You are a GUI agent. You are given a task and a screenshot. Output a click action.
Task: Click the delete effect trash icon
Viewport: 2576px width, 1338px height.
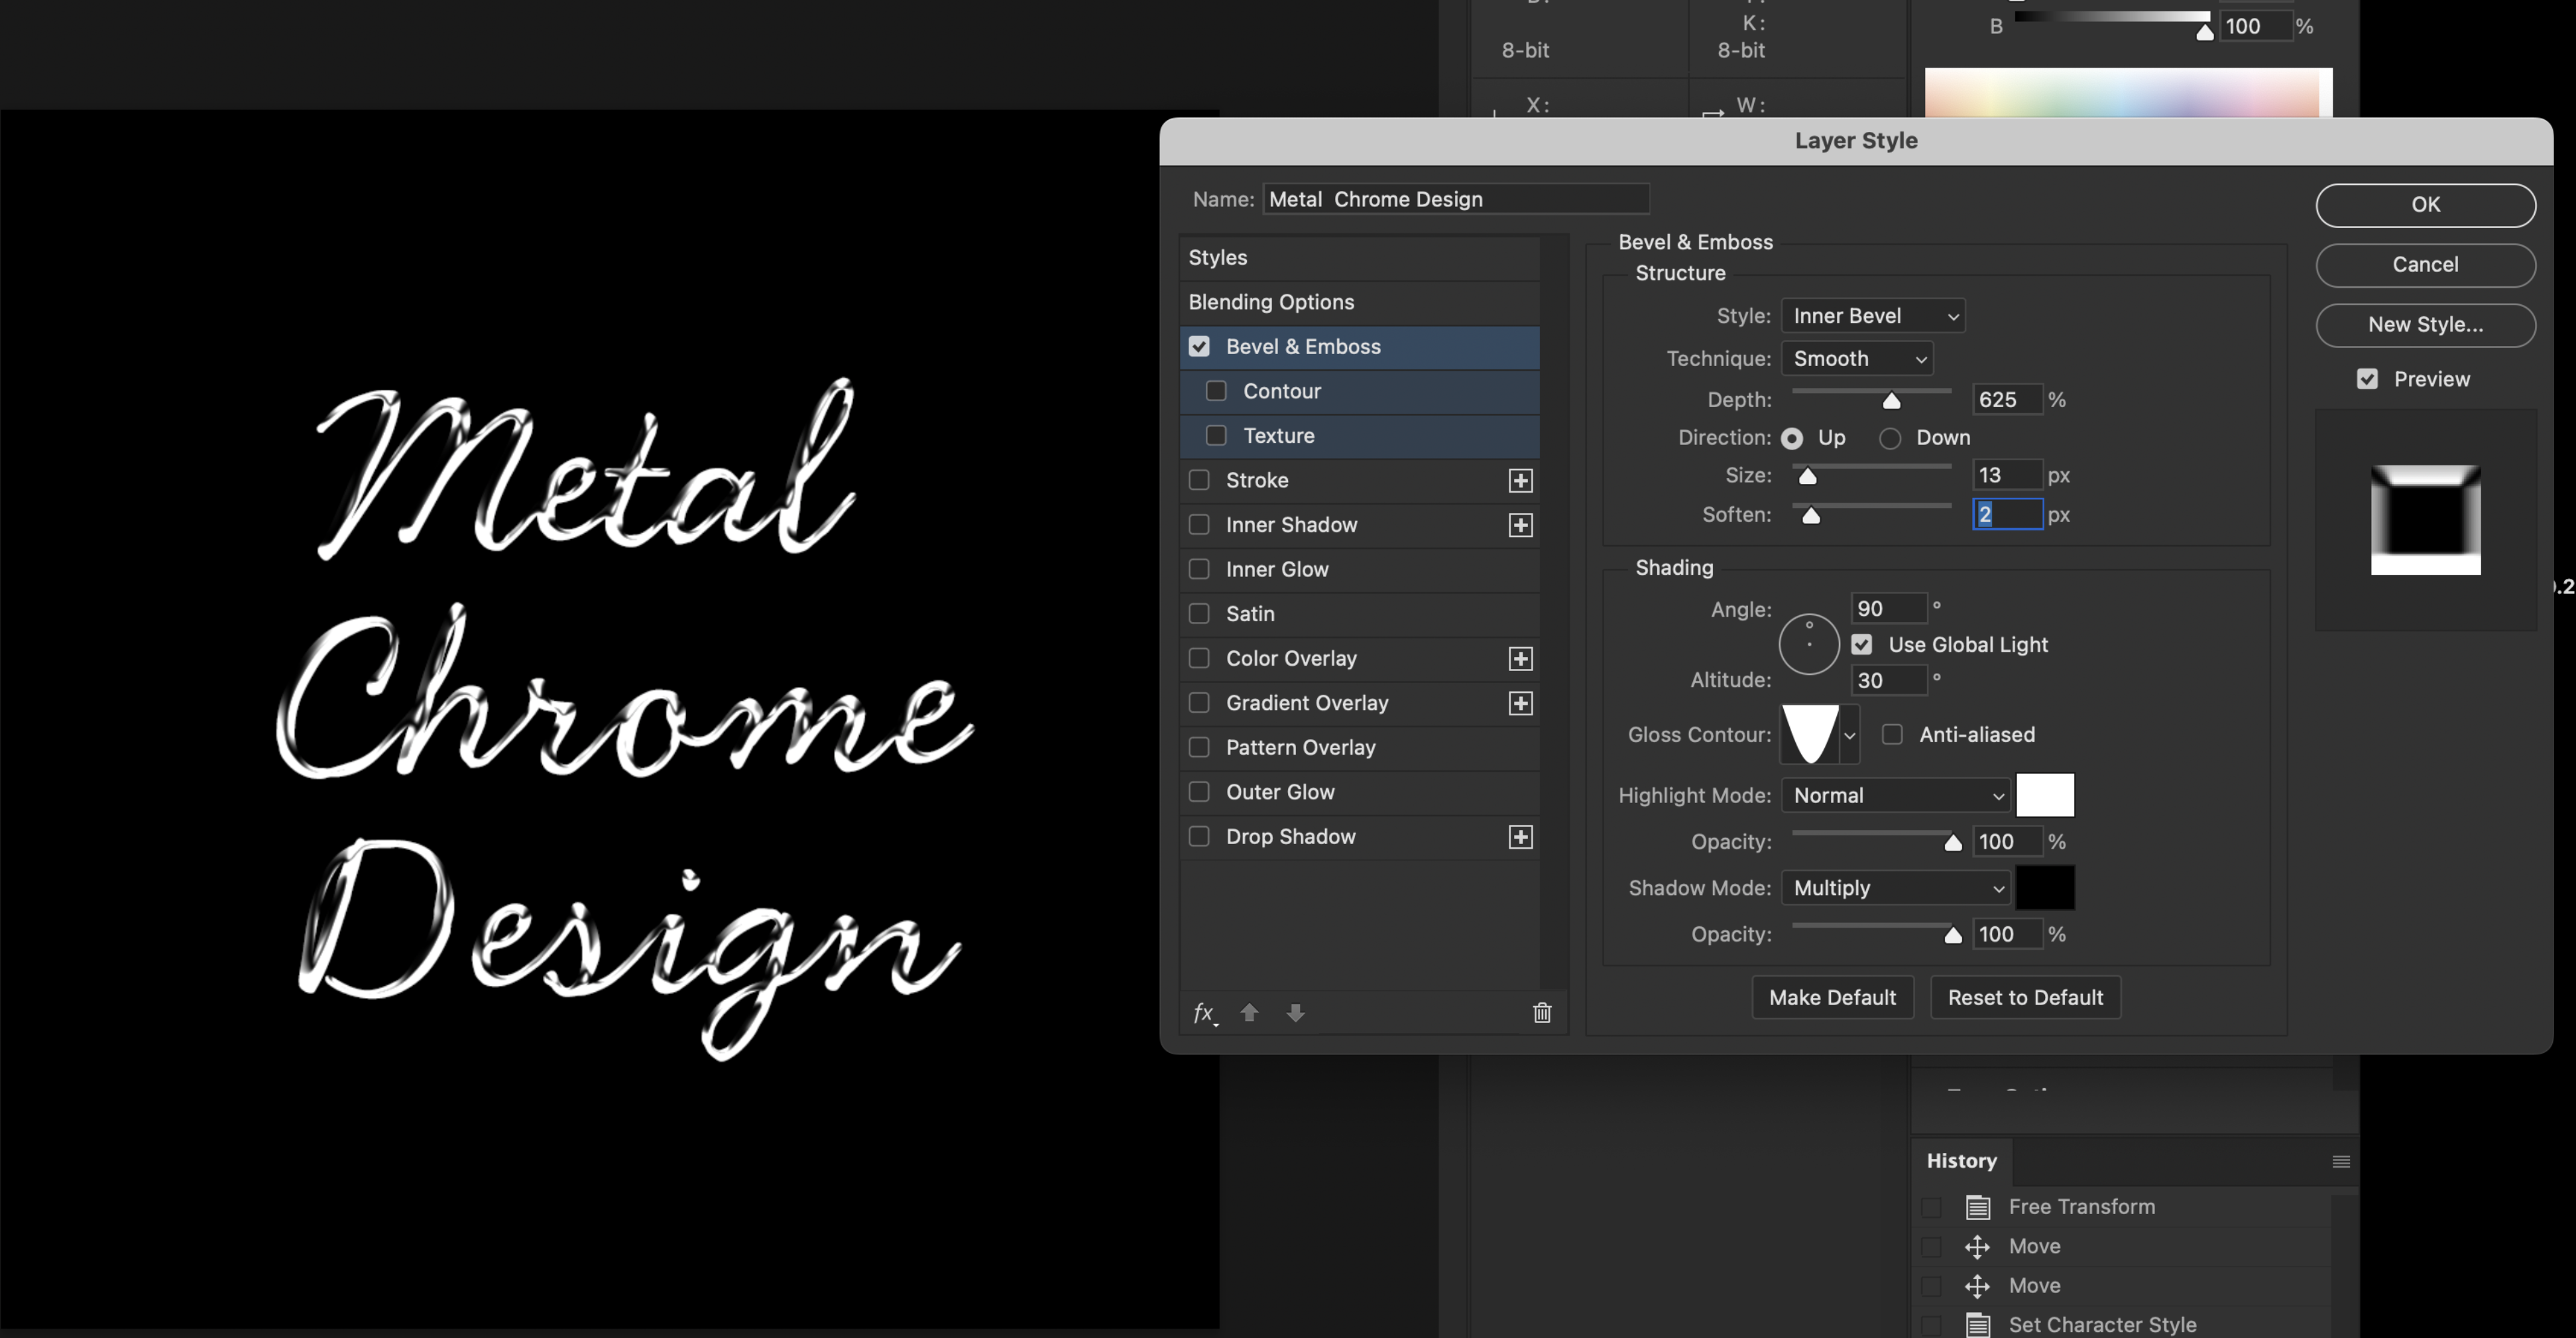[1542, 1013]
